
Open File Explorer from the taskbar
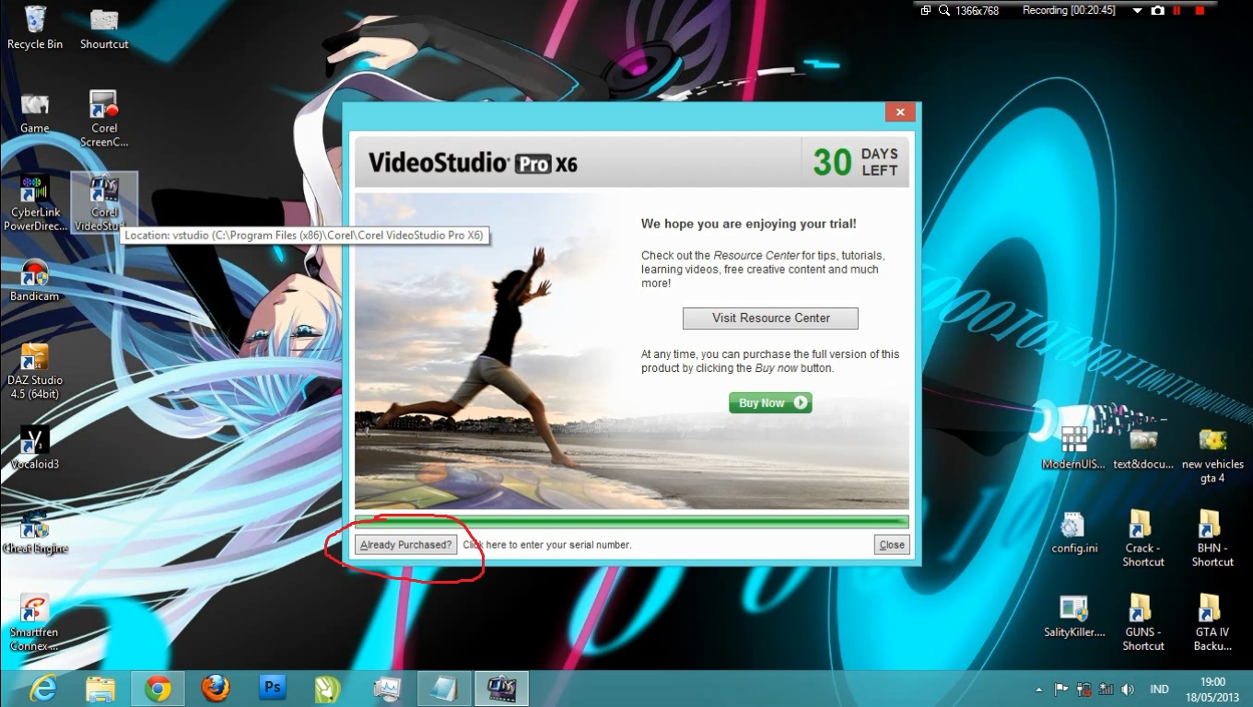pyautogui.click(x=100, y=688)
